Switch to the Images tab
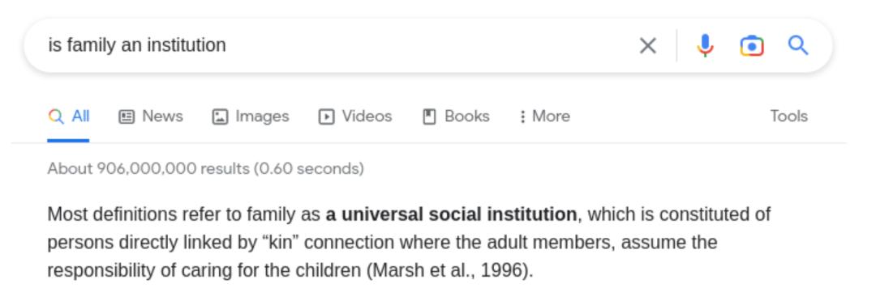876x305 pixels. click(x=251, y=116)
